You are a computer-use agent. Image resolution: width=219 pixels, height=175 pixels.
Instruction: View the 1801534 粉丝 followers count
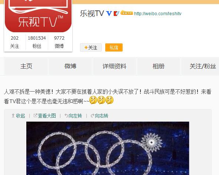coord(37,42)
